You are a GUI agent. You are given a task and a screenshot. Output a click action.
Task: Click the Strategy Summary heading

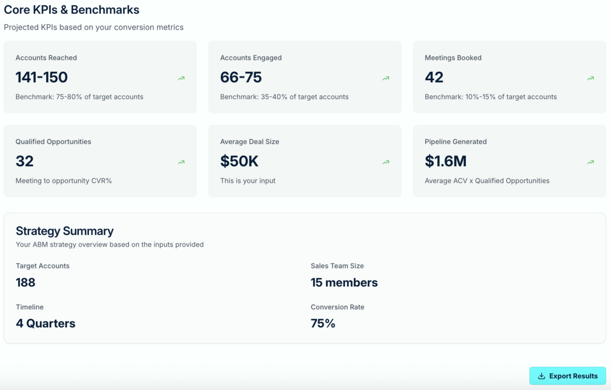[65, 231]
